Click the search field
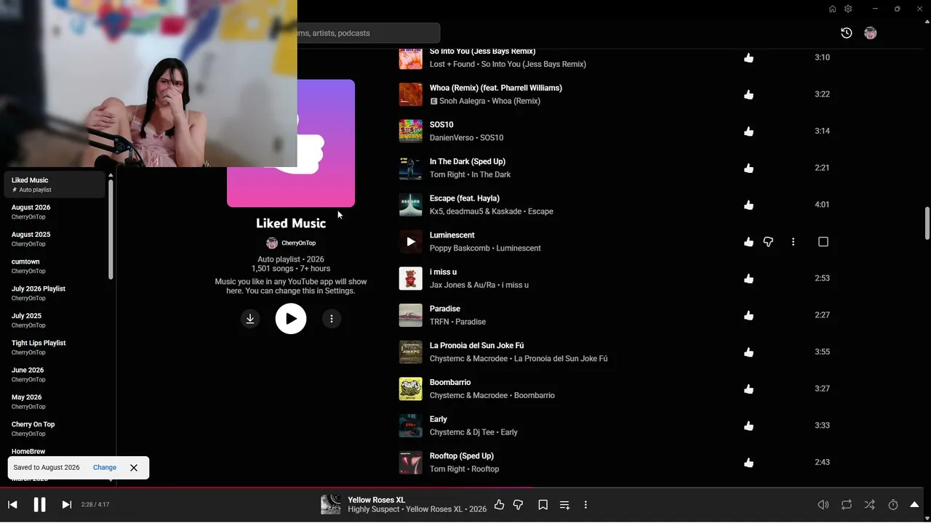This screenshot has height=523, width=931. pyautogui.click(x=368, y=33)
